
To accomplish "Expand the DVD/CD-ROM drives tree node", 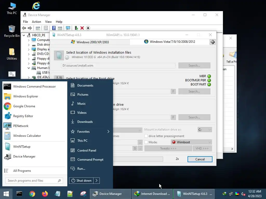I will click(x=29, y=54).
